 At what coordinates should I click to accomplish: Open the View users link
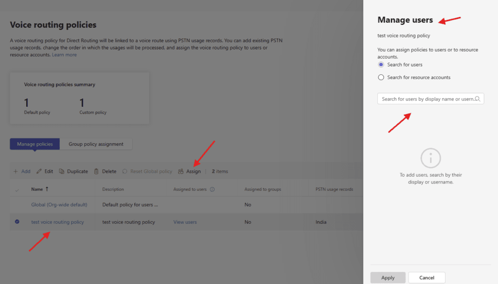pyautogui.click(x=185, y=222)
